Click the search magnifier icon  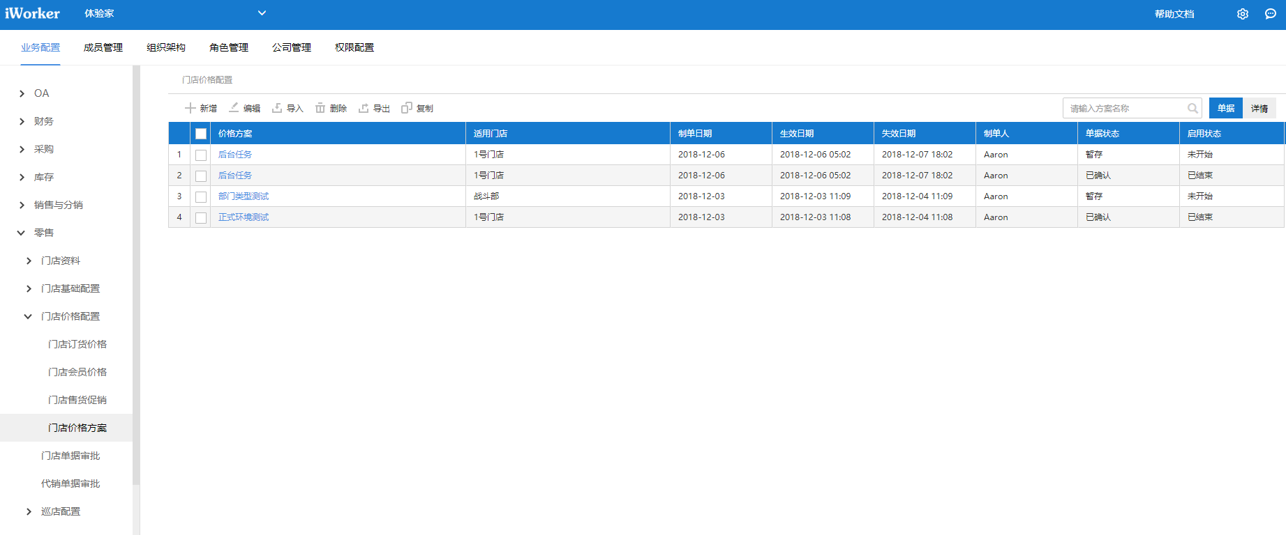pyautogui.click(x=1192, y=108)
